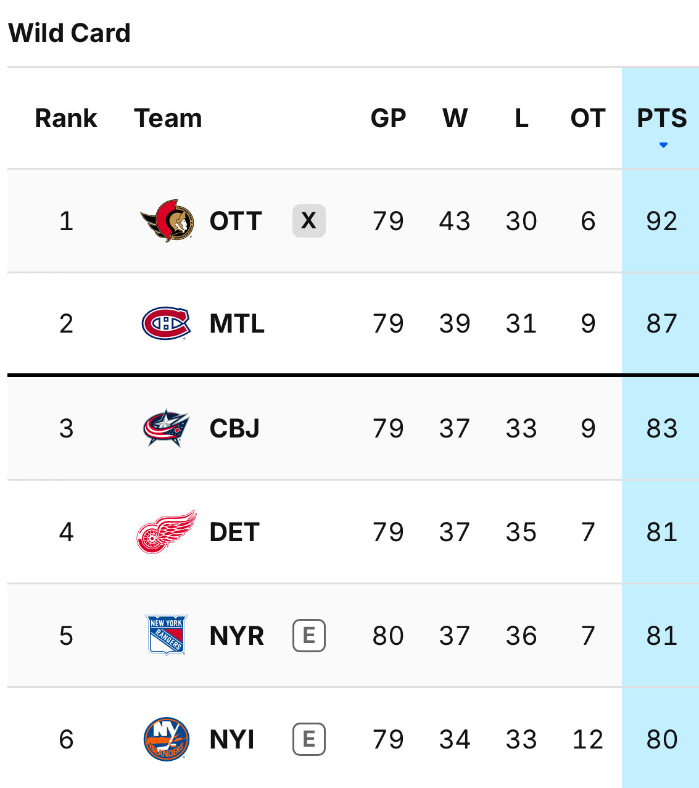
Task: Click the E eliminated badge beside NYR
Action: [309, 635]
